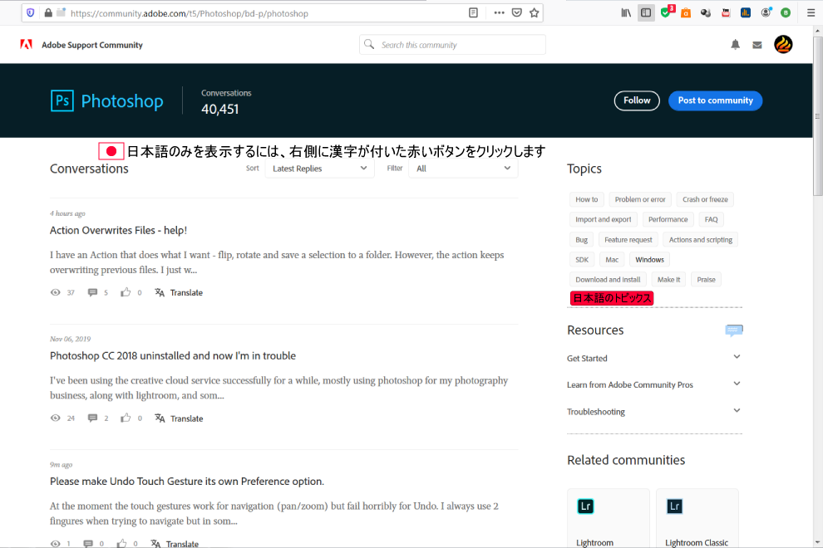Toggle the Firefox sidebar view

[x=646, y=12]
